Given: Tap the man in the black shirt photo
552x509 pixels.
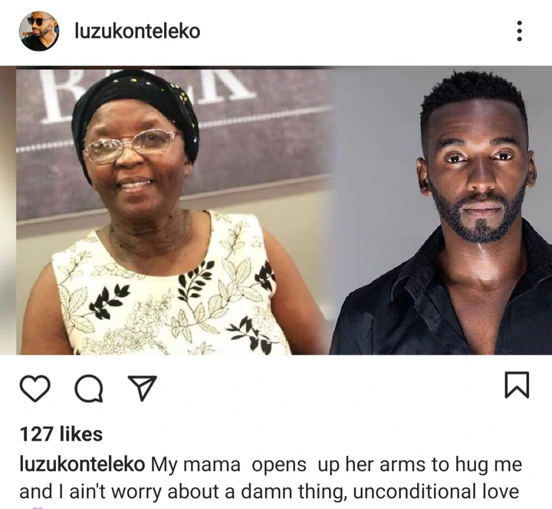Looking at the screenshot, I should 442,210.
